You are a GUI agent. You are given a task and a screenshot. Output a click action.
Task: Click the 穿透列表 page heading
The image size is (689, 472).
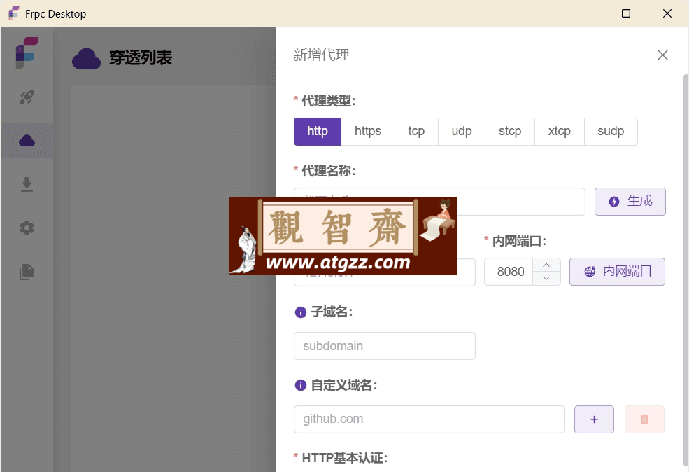point(141,57)
